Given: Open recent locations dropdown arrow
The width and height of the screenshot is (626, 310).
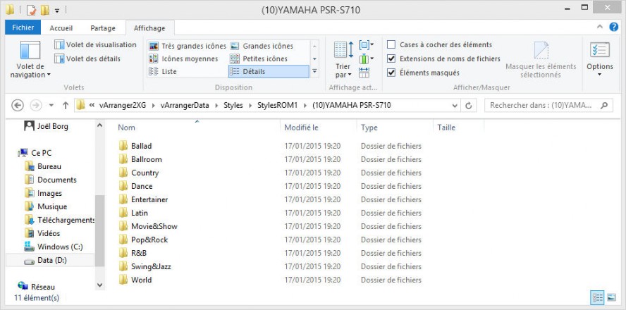Looking at the screenshot, I should [x=51, y=106].
